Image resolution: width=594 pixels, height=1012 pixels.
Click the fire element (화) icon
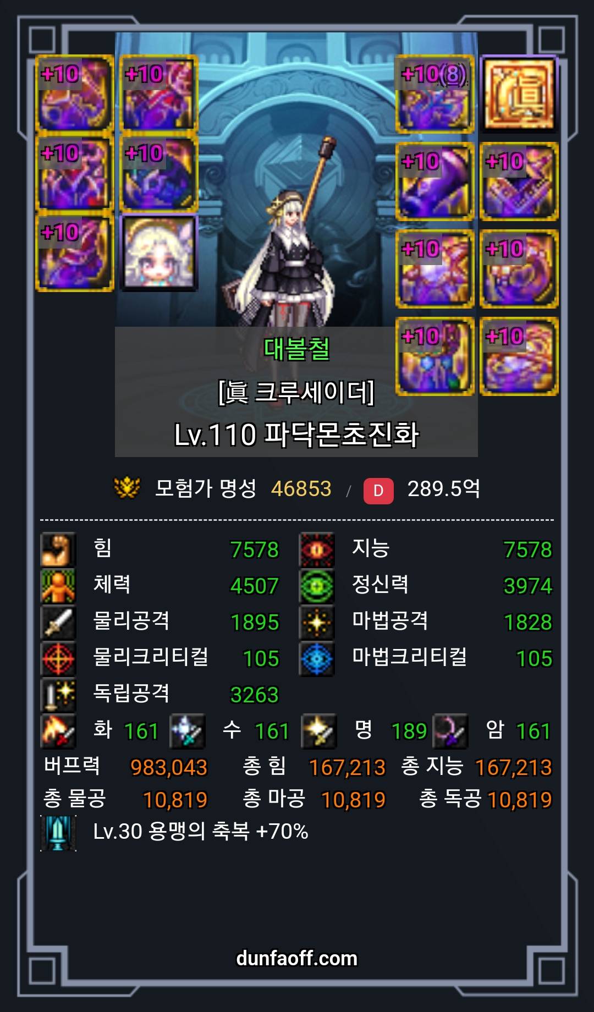(x=58, y=731)
